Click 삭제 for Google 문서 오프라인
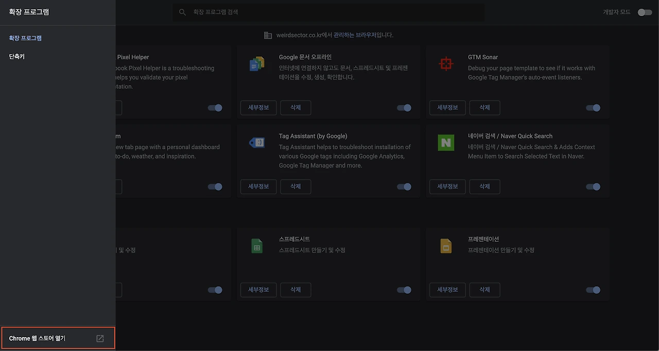This screenshot has height=351, width=659. click(296, 108)
